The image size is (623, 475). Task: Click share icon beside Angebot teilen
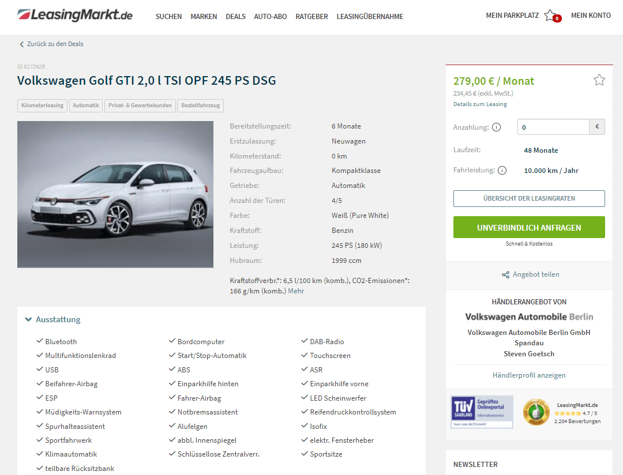(x=505, y=275)
